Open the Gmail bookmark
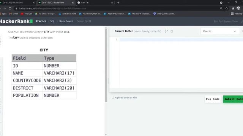 pyautogui.click(x=14, y=14)
